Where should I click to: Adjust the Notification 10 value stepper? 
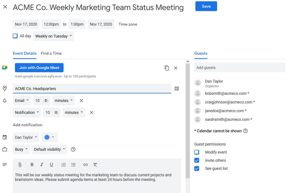56,113
